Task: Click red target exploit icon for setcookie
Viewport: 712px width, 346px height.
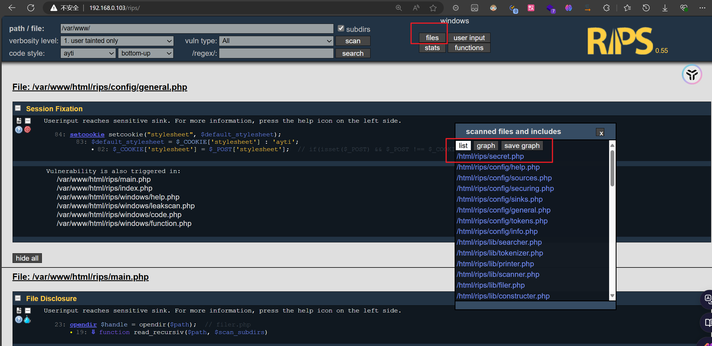Action: 27,129
